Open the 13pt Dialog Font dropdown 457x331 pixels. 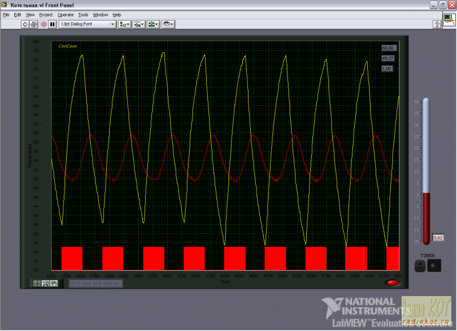[x=87, y=24]
